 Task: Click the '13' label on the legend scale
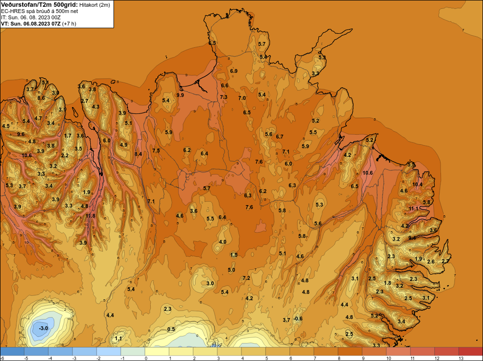[x=461, y=358]
